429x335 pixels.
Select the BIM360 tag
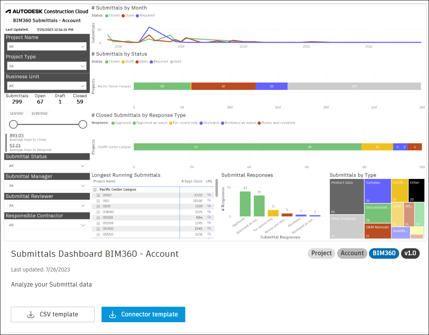[x=384, y=253]
